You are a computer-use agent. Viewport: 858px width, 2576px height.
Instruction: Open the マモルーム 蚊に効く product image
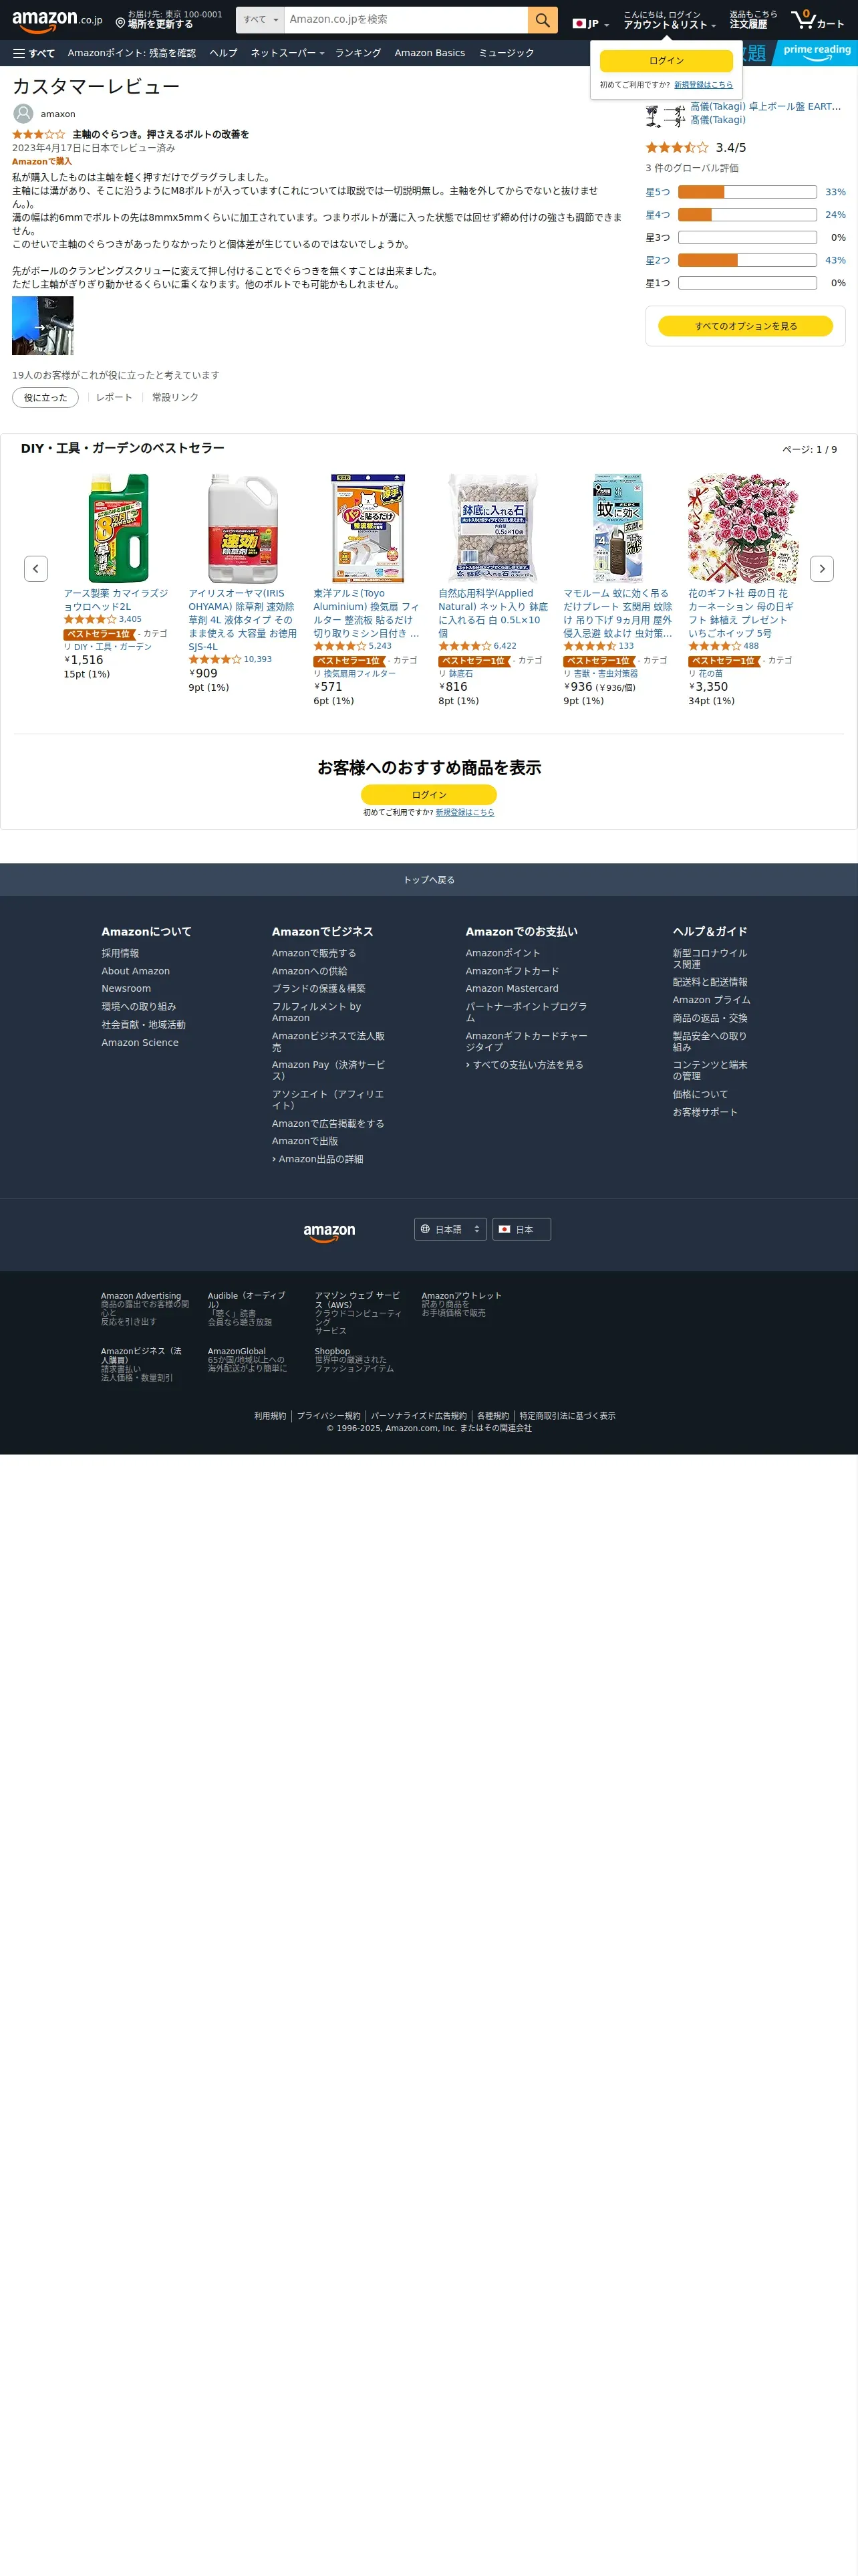617,528
